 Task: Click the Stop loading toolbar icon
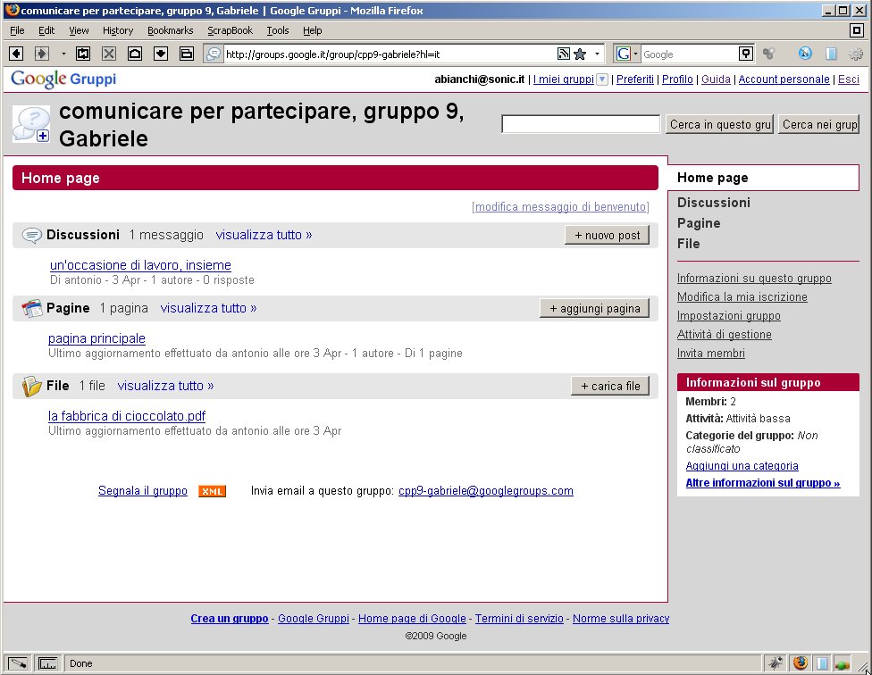109,54
